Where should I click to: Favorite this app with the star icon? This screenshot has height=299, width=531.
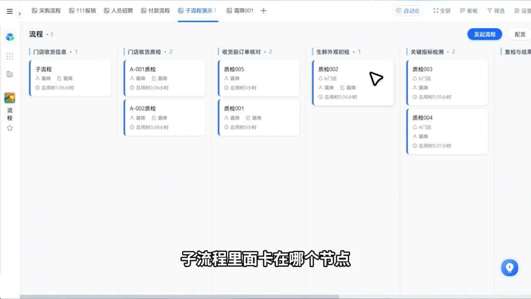point(10,128)
